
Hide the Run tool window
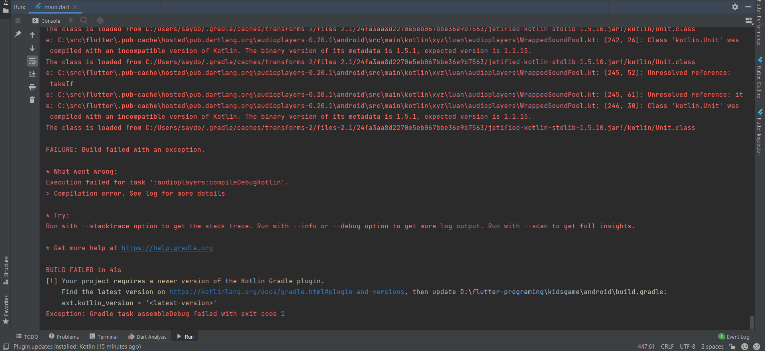[x=748, y=7]
